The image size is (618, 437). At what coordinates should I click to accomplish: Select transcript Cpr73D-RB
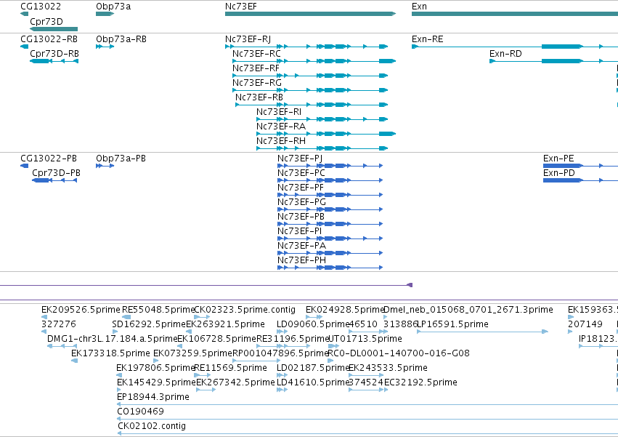[x=54, y=54]
